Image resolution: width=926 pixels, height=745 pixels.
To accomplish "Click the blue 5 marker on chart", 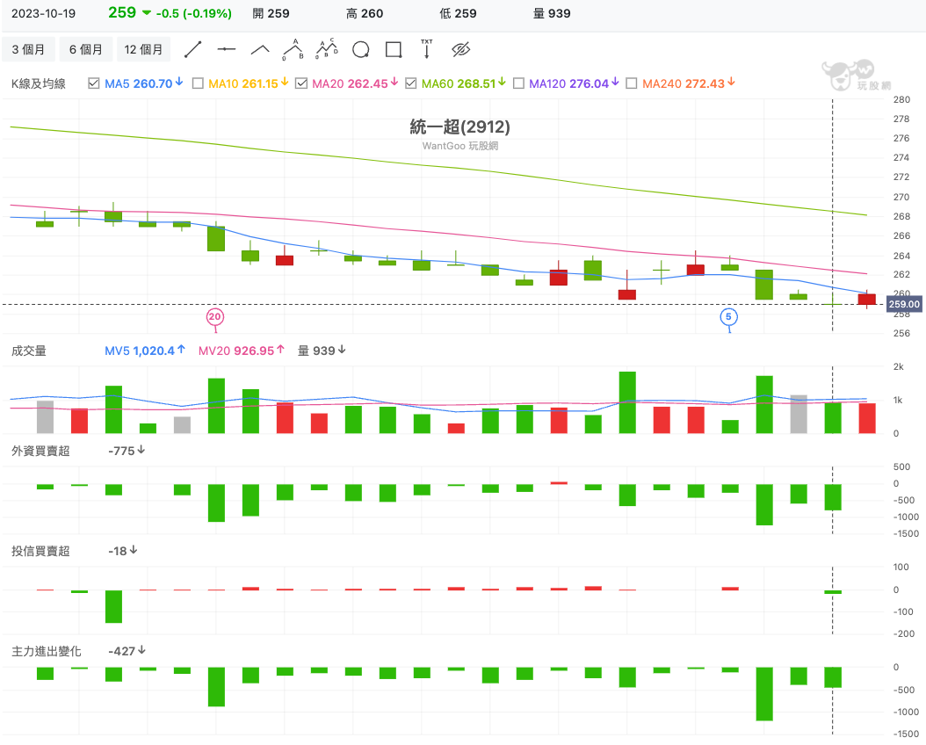I will (728, 316).
